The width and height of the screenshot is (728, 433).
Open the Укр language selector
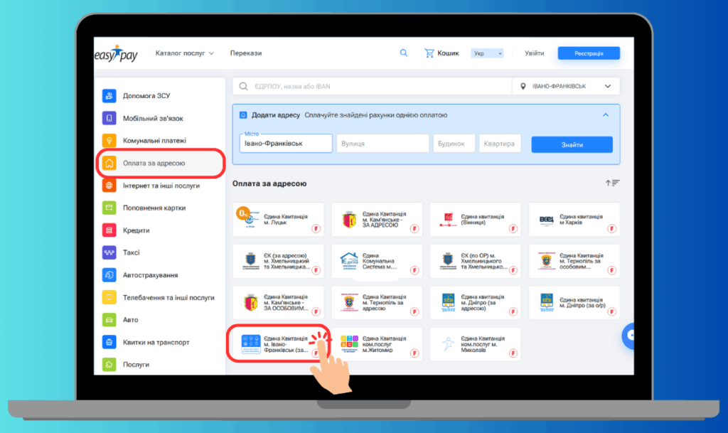(x=486, y=53)
